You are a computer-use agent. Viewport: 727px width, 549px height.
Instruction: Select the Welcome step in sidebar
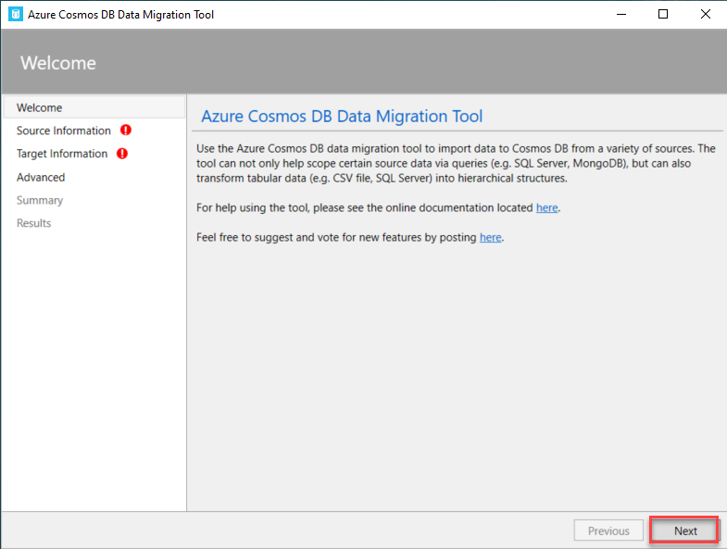click(40, 107)
